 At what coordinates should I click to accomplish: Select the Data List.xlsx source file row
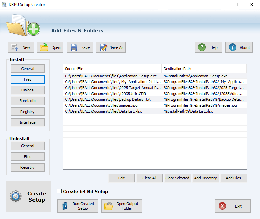click(x=112, y=111)
